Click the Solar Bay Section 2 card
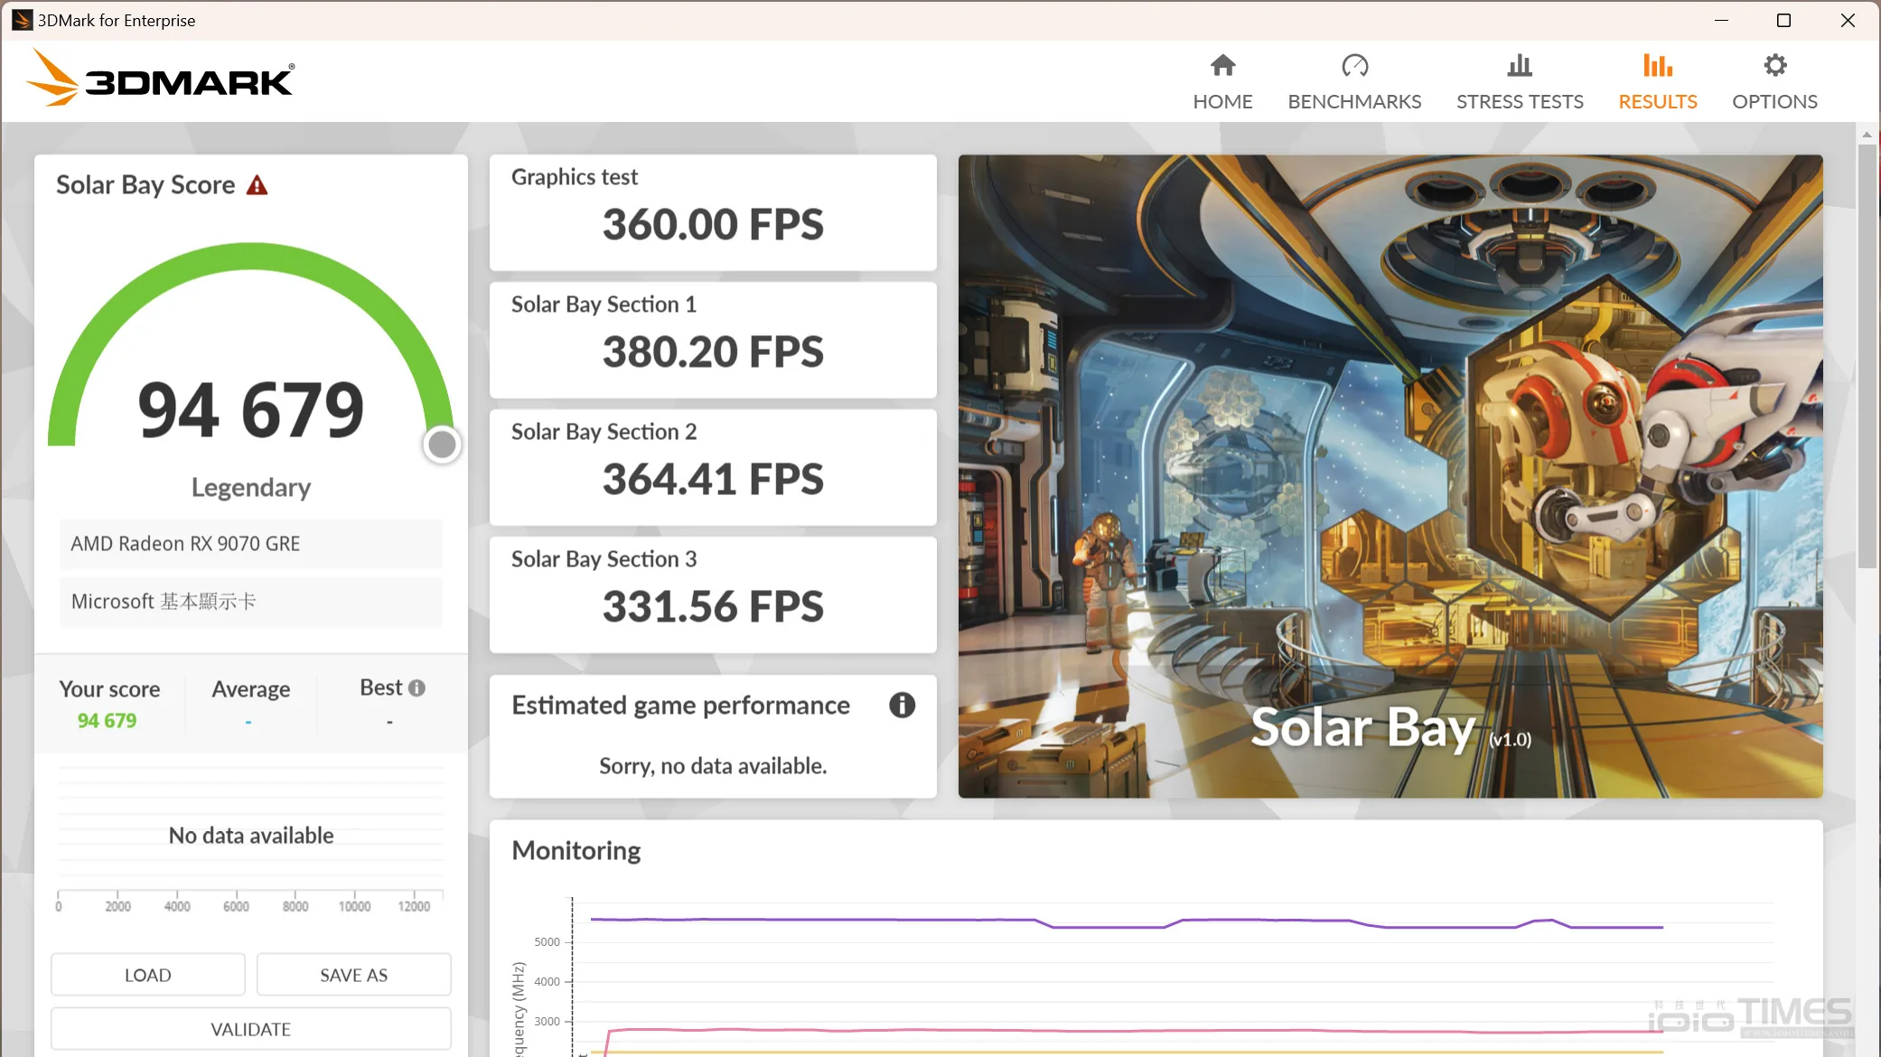 [x=713, y=467]
